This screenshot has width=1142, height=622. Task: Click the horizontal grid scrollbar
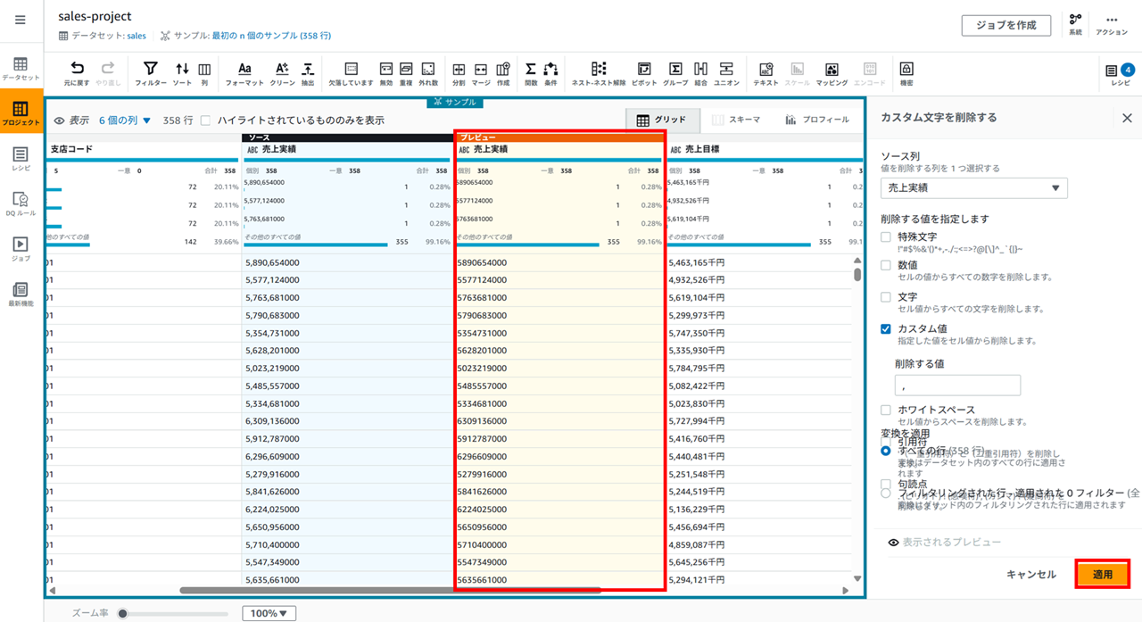(390, 590)
